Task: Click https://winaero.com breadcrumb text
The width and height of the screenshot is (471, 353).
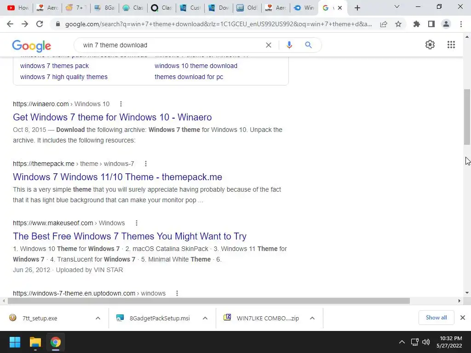Action: point(41,104)
